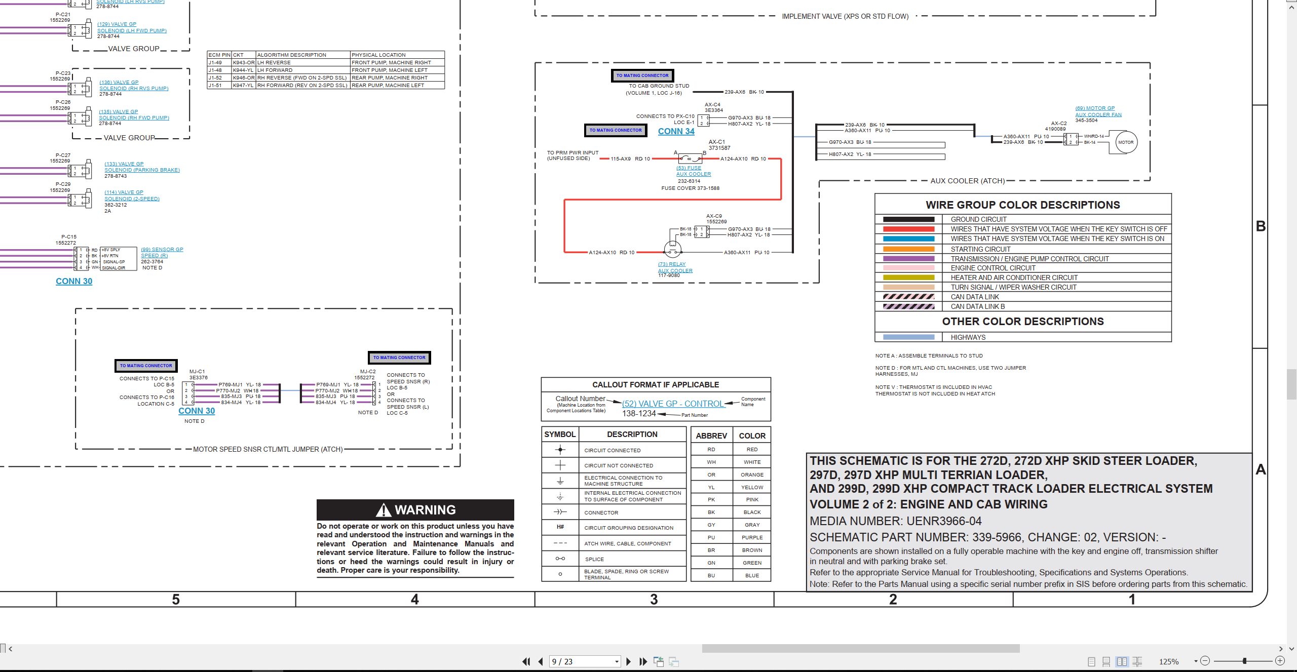Open the 125% zoom level dropdown
The image size is (1297, 672).
pyautogui.click(x=1196, y=661)
